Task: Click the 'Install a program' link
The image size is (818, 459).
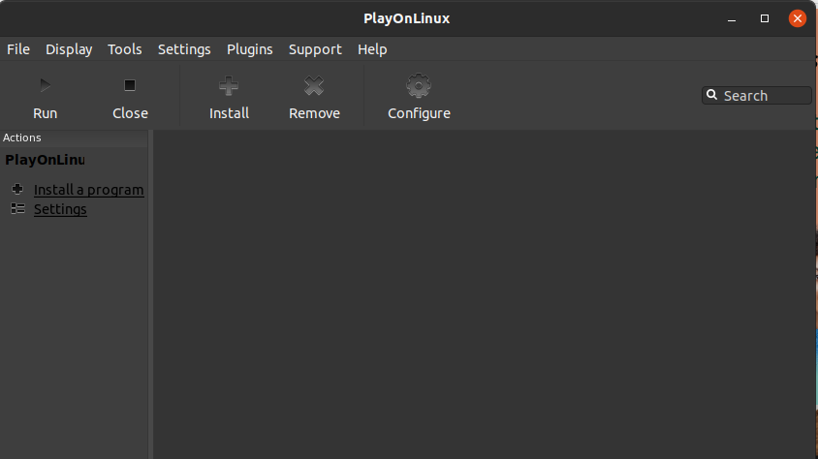Action: 89,190
